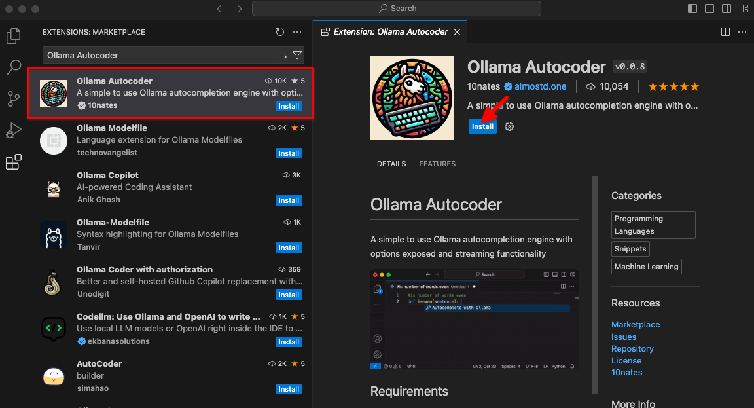Image resolution: width=754 pixels, height=408 pixels.
Task: Install Ollama-Modelfile by Tanvir
Action: pos(289,248)
